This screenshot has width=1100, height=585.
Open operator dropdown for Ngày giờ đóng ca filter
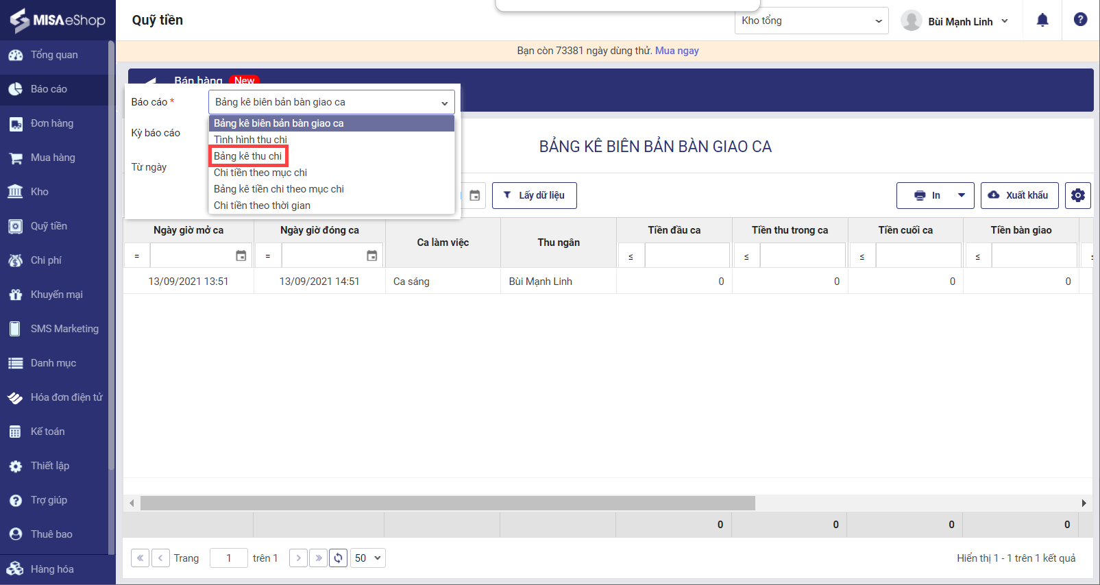tap(268, 256)
